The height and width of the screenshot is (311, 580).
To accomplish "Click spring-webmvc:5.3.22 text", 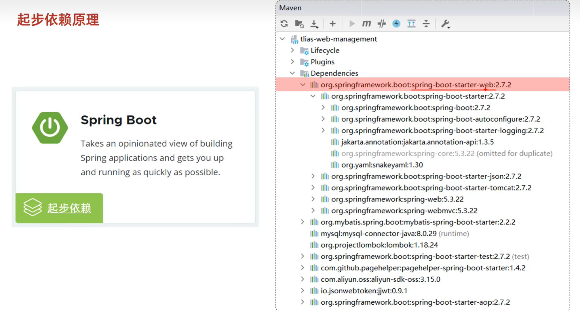I will click(x=404, y=211).
